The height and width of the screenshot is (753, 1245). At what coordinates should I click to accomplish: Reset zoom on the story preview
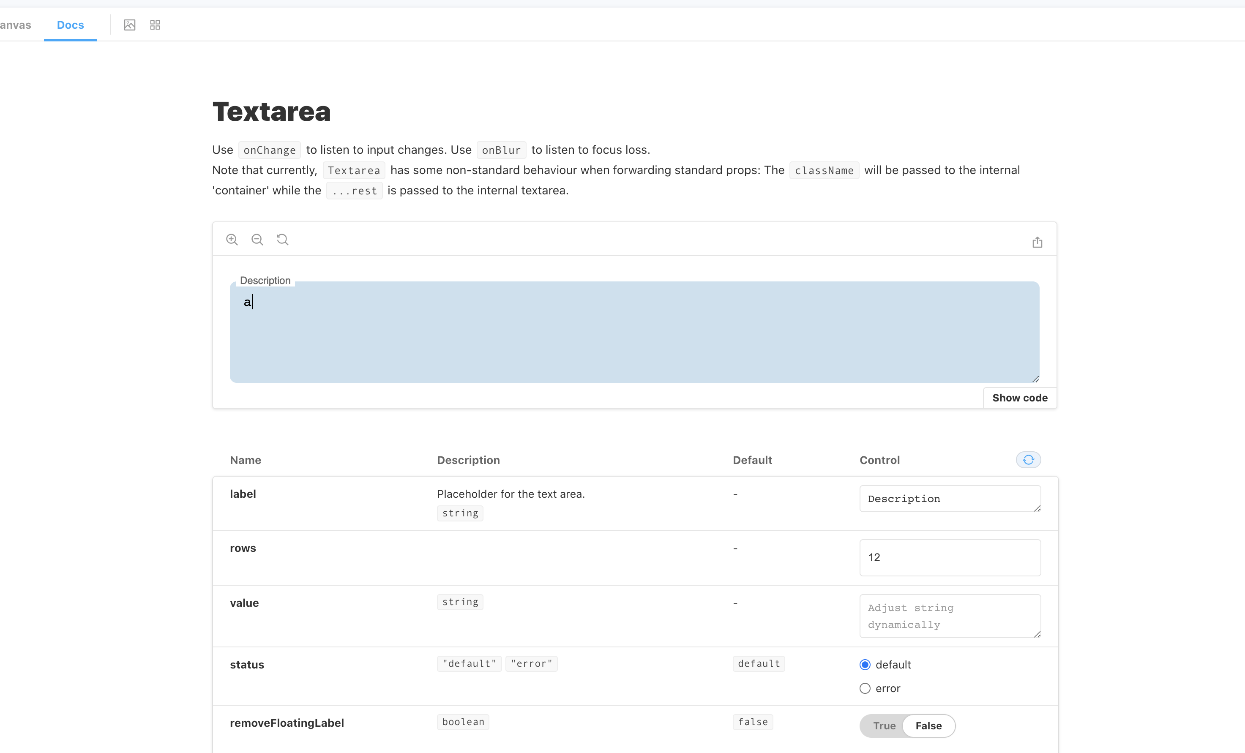[282, 239]
